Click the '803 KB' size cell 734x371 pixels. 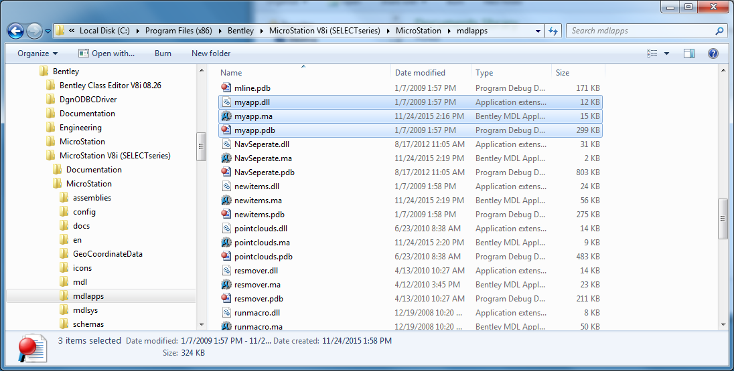[588, 172]
